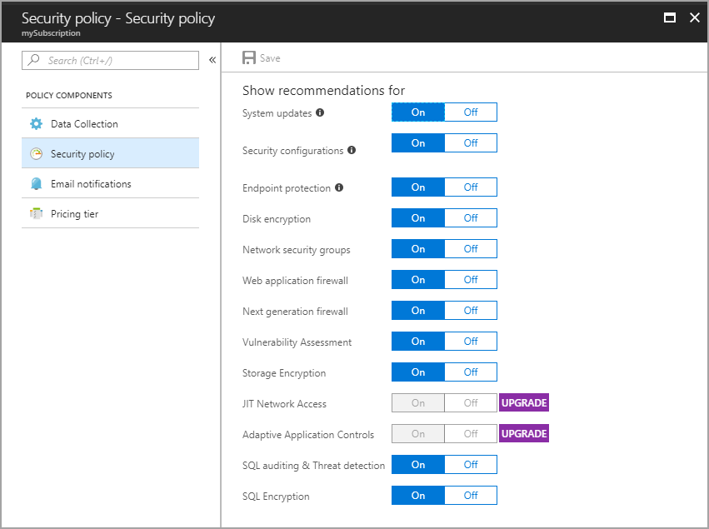Set SQL Encryption toggle to Off
709x529 pixels.
pos(471,496)
